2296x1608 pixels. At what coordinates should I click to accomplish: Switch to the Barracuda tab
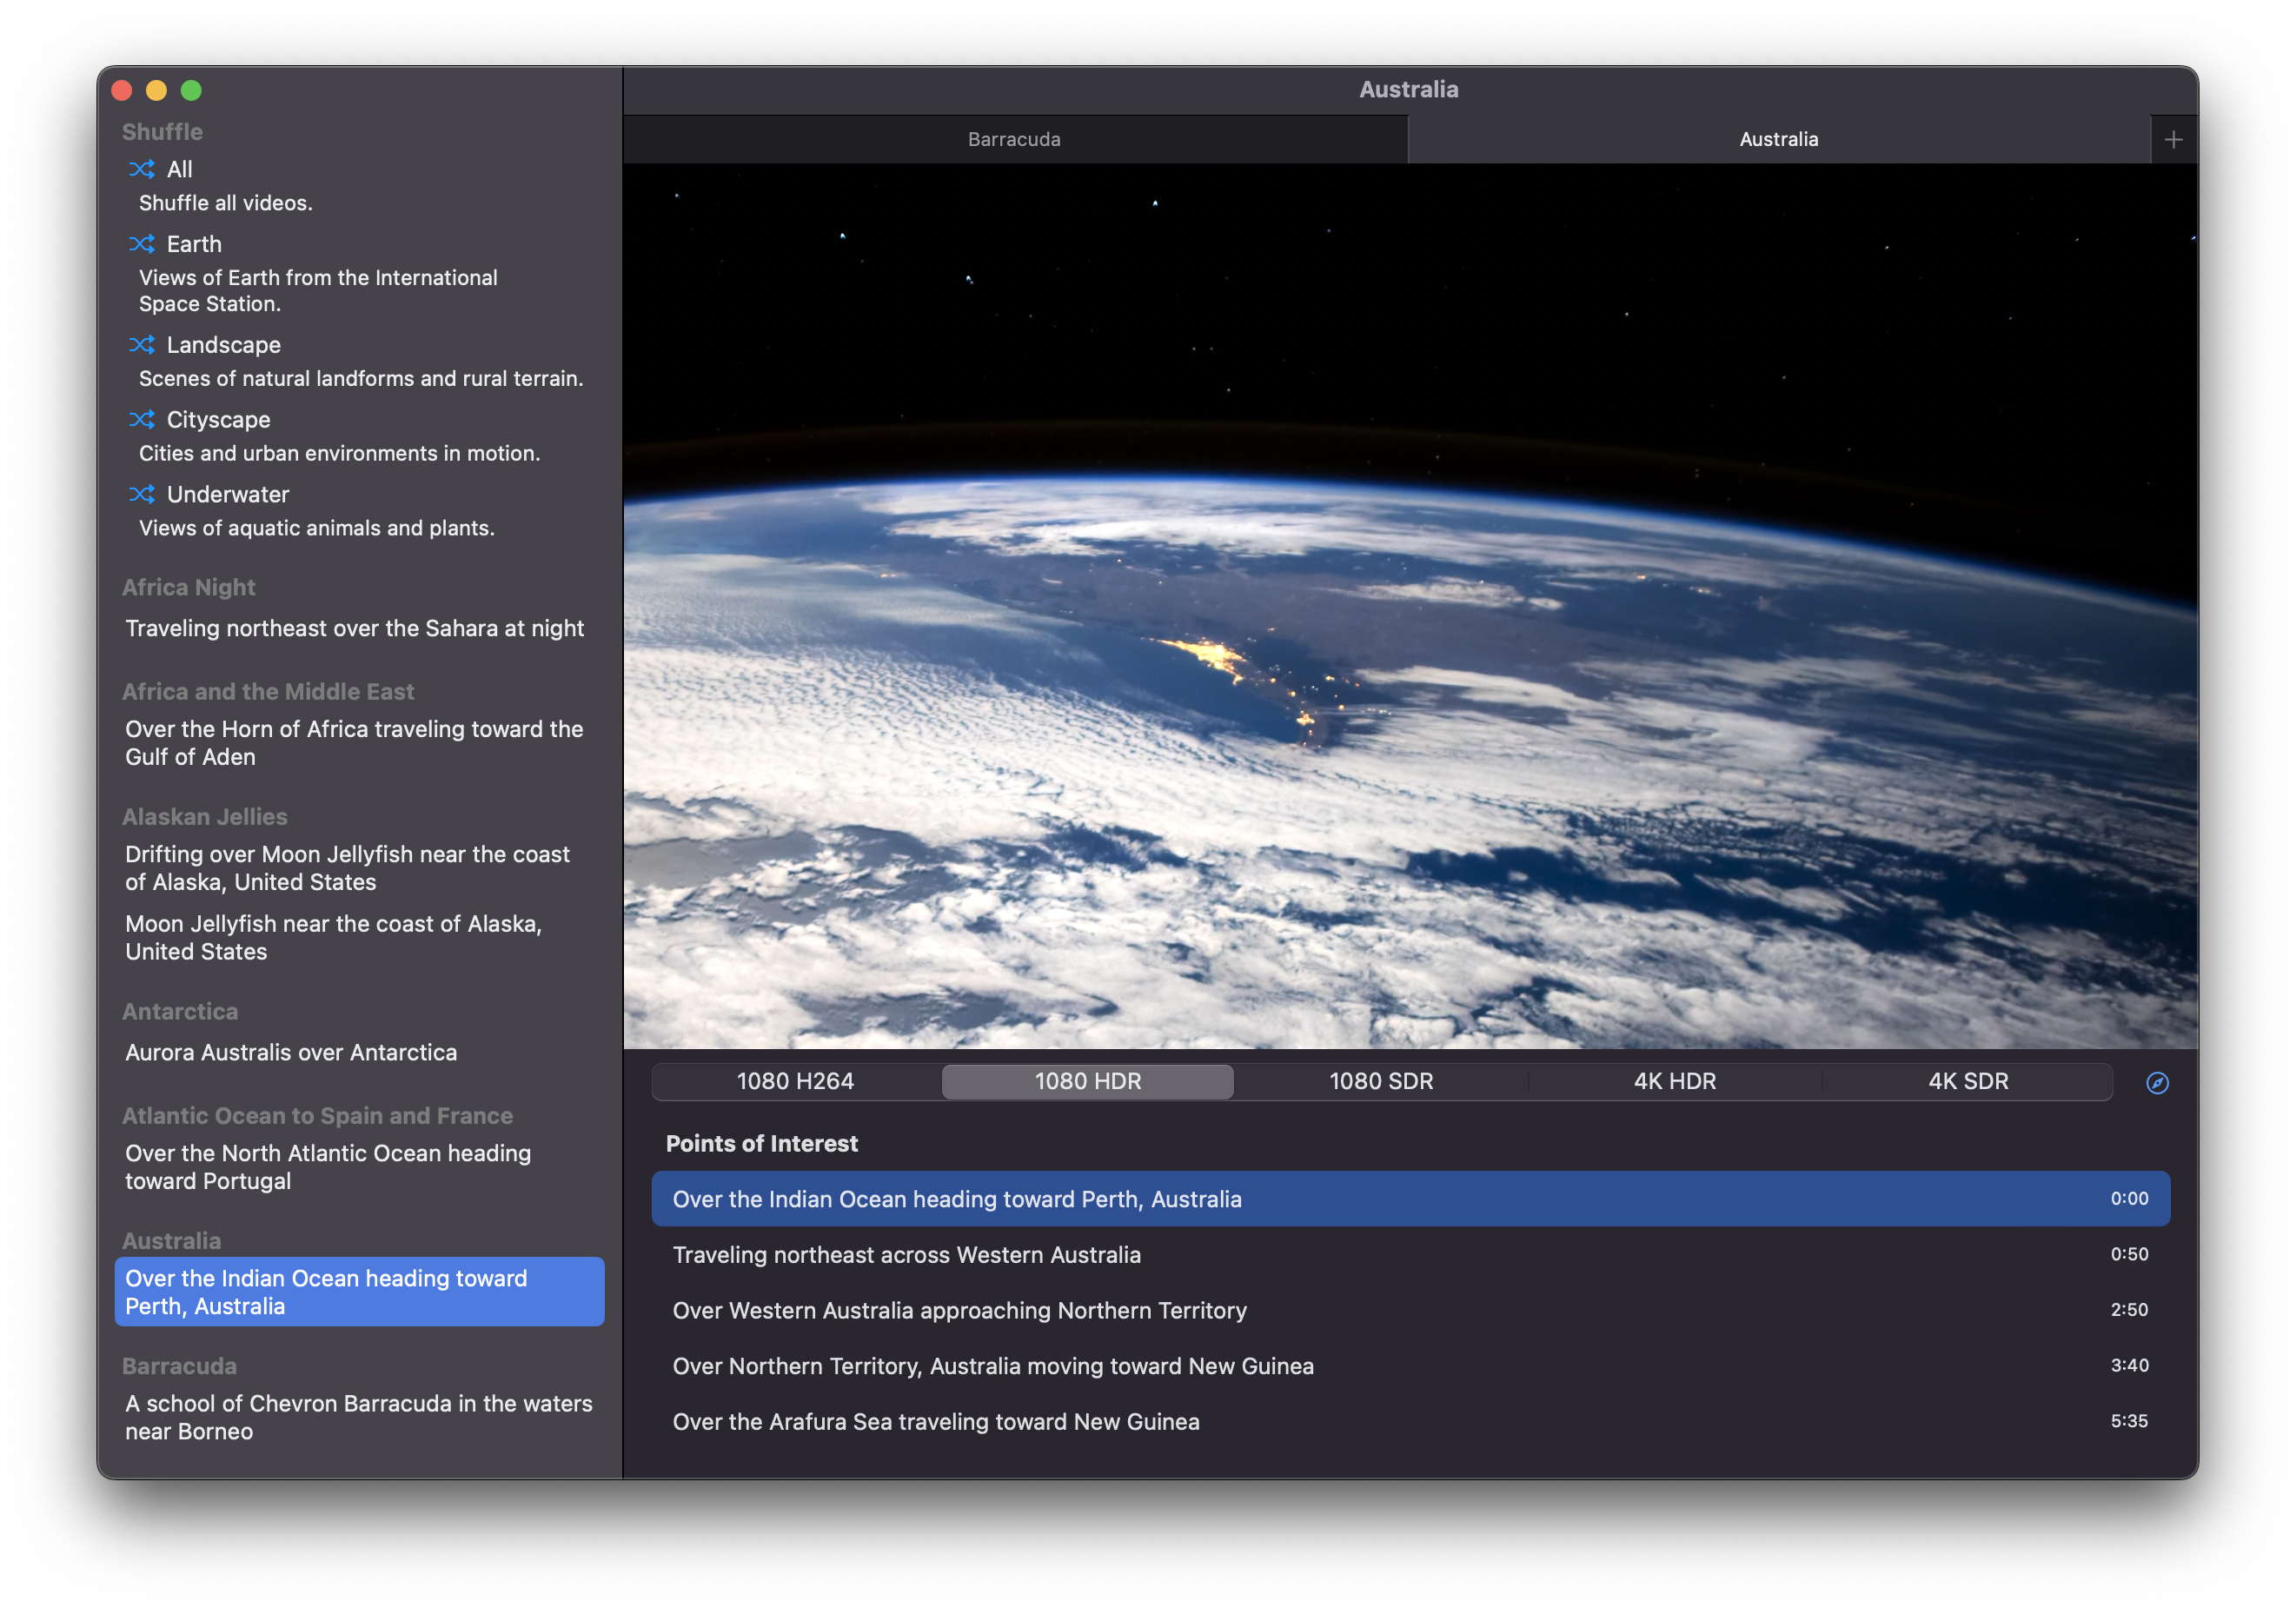(x=1014, y=140)
